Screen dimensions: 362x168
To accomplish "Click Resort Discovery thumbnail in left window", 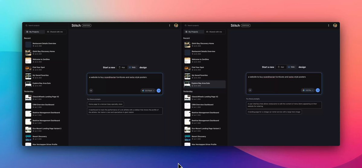I will pos(28,137).
